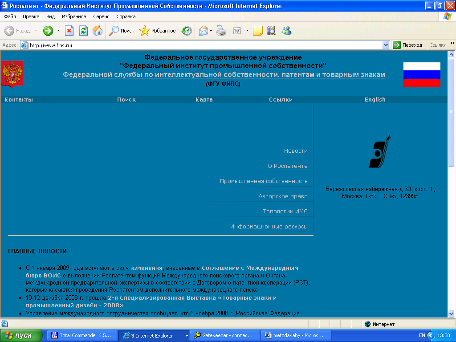The width and height of the screenshot is (456, 342).
Task: Expand the Internet Explorer taskbar group arrow
Action: pyautogui.click(x=187, y=336)
